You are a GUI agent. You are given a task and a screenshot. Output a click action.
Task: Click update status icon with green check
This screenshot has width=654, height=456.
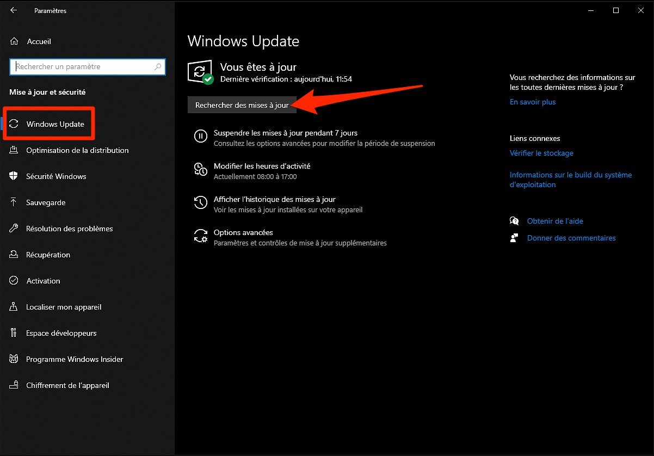pyautogui.click(x=200, y=72)
